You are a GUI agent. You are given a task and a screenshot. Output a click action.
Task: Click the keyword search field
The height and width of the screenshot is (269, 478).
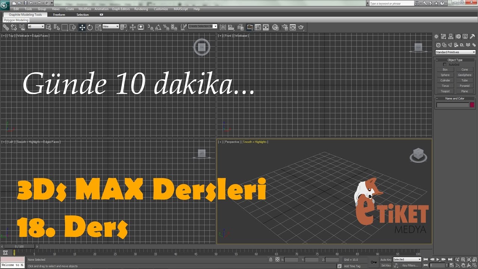pyautogui.click(x=392, y=3)
